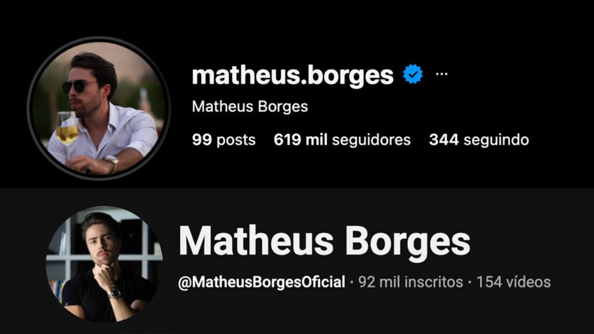
Task: Click the blue verified badge icon
Action: point(412,74)
